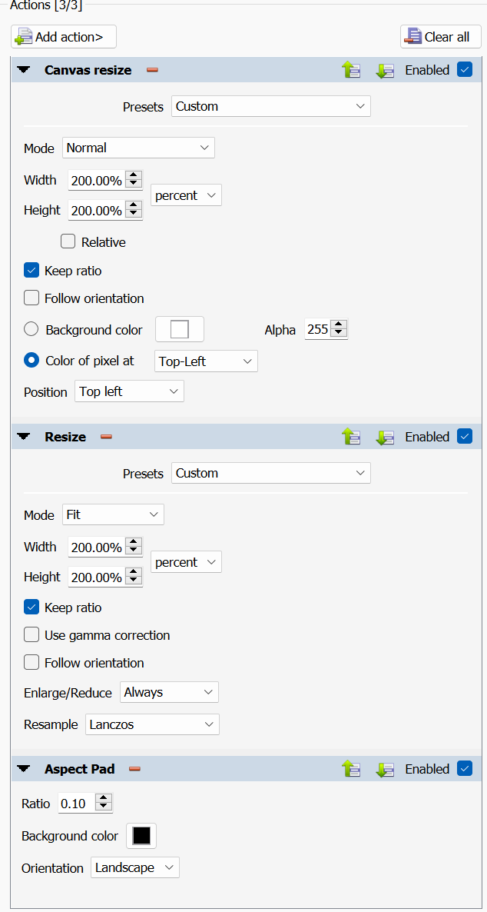Viewport: 487px width, 912px height.
Task: Open the black Aspect Pad color swatch
Action: pyautogui.click(x=141, y=836)
